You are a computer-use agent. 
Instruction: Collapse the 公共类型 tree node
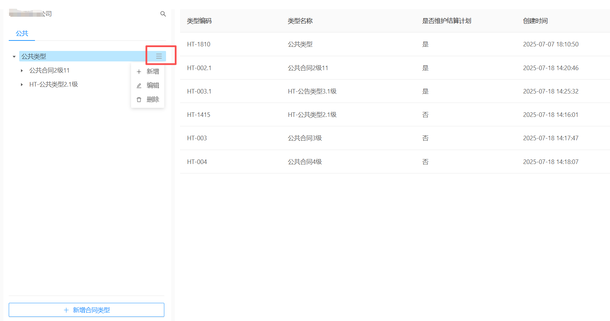point(14,57)
